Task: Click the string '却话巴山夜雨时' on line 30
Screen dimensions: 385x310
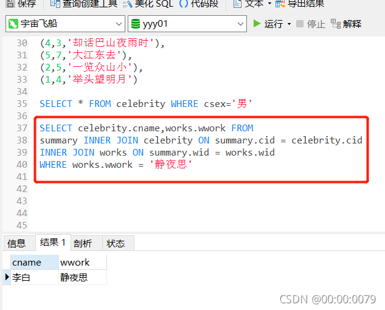Action: 111,43
